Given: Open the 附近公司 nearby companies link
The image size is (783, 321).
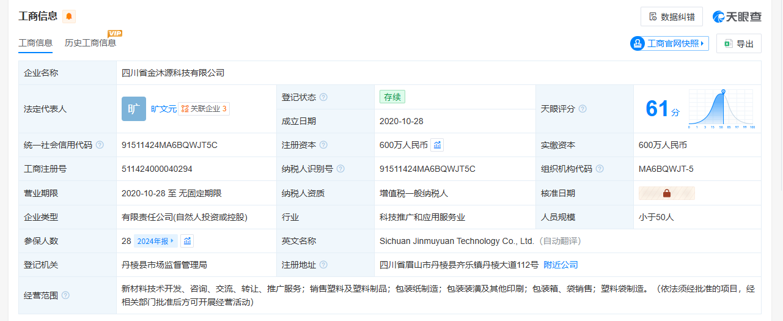Looking at the screenshot, I should pyautogui.click(x=561, y=265).
